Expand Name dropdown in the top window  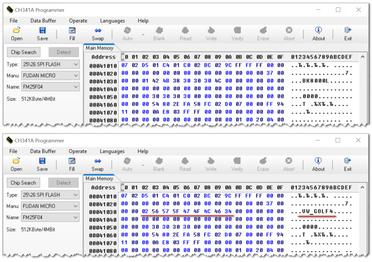(76, 87)
